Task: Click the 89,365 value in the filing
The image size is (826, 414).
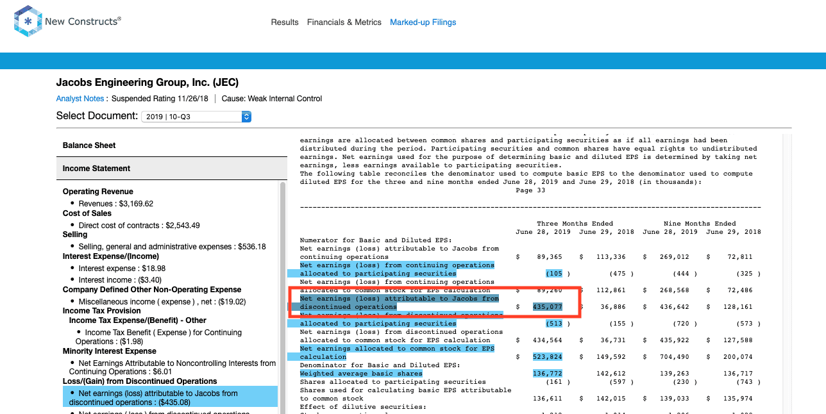Action: pos(549,257)
